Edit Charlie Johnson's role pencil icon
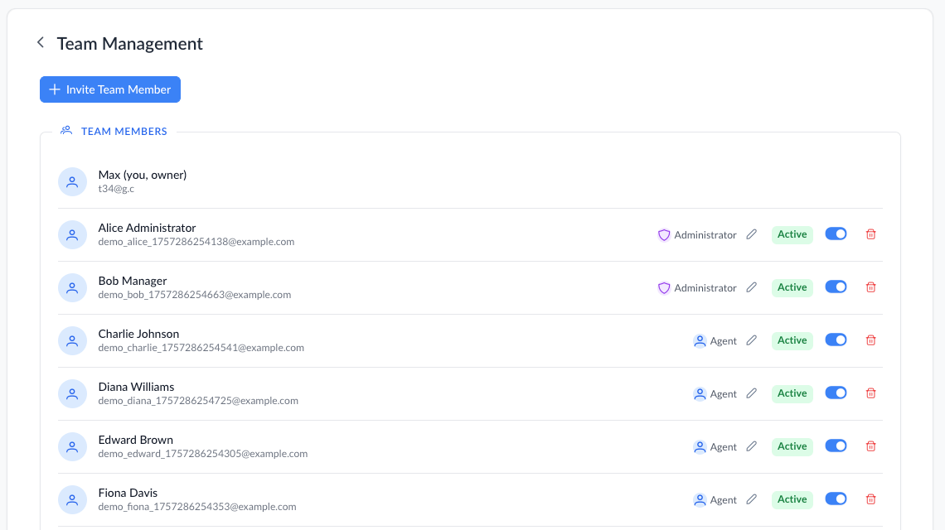The width and height of the screenshot is (945, 530). point(752,340)
